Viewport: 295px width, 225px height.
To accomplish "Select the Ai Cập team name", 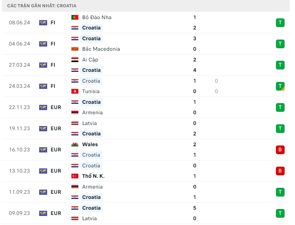I will pyautogui.click(x=90, y=60).
